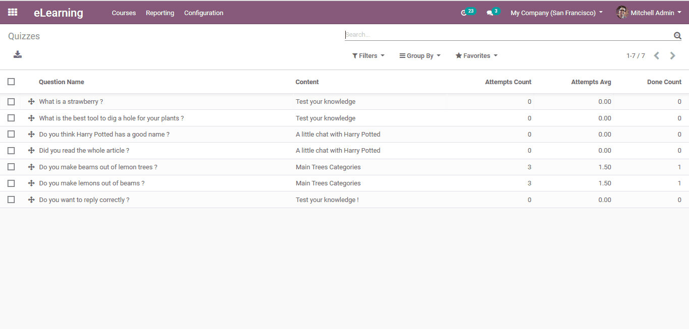Click drag handle for best tool question

pyautogui.click(x=31, y=118)
